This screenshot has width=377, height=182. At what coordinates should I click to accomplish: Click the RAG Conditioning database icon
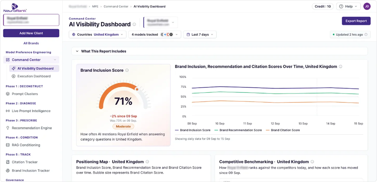(8, 145)
